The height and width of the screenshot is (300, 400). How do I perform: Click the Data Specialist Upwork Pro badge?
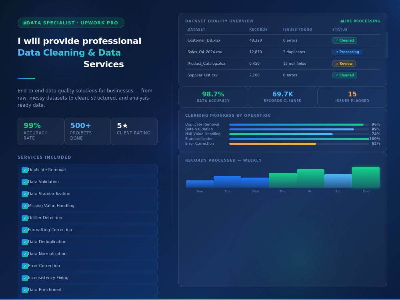(71, 23)
